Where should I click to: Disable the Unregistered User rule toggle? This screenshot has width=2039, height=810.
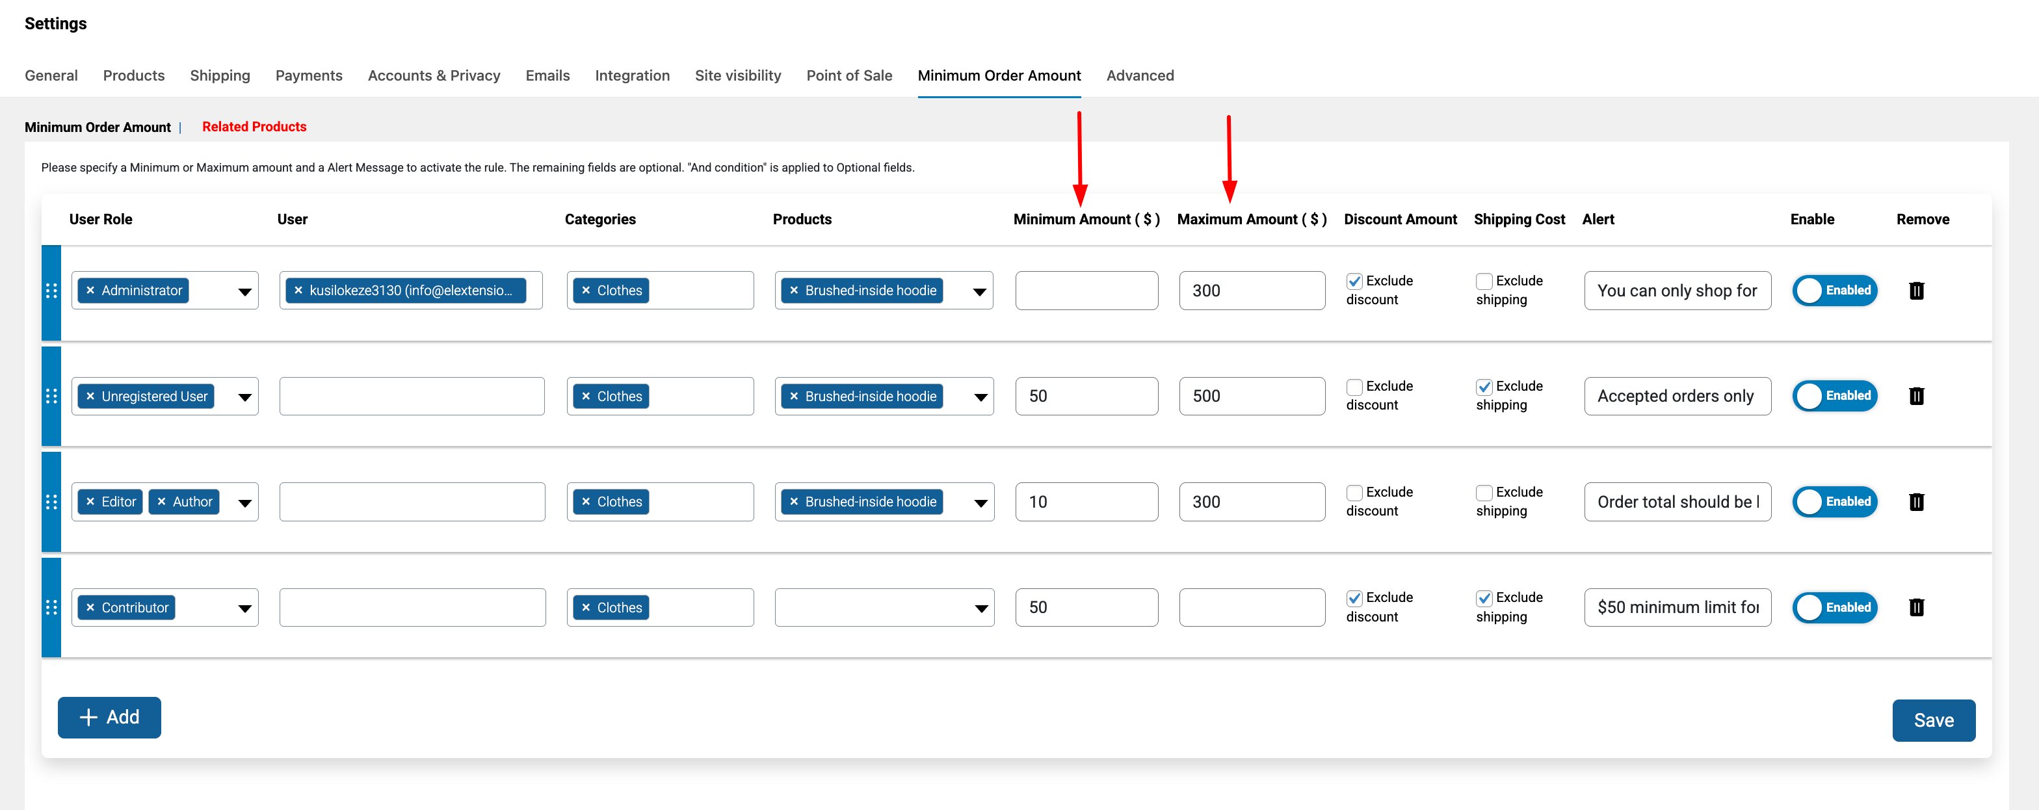(1834, 395)
